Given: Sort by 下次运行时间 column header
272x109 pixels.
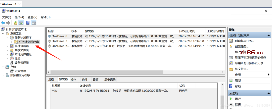Looking at the screenshot, I should (x=191, y=31).
